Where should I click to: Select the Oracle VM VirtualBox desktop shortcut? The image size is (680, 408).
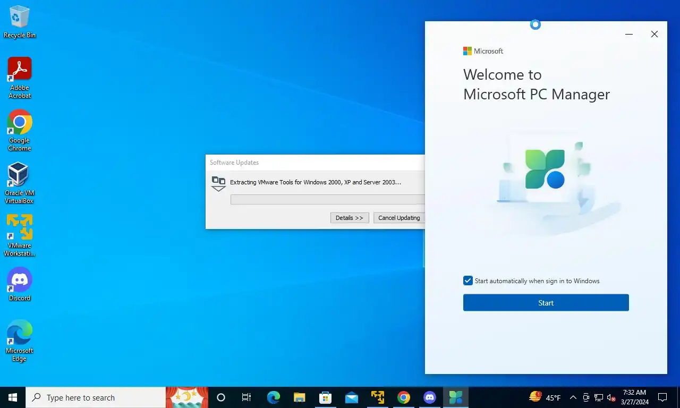pyautogui.click(x=20, y=183)
